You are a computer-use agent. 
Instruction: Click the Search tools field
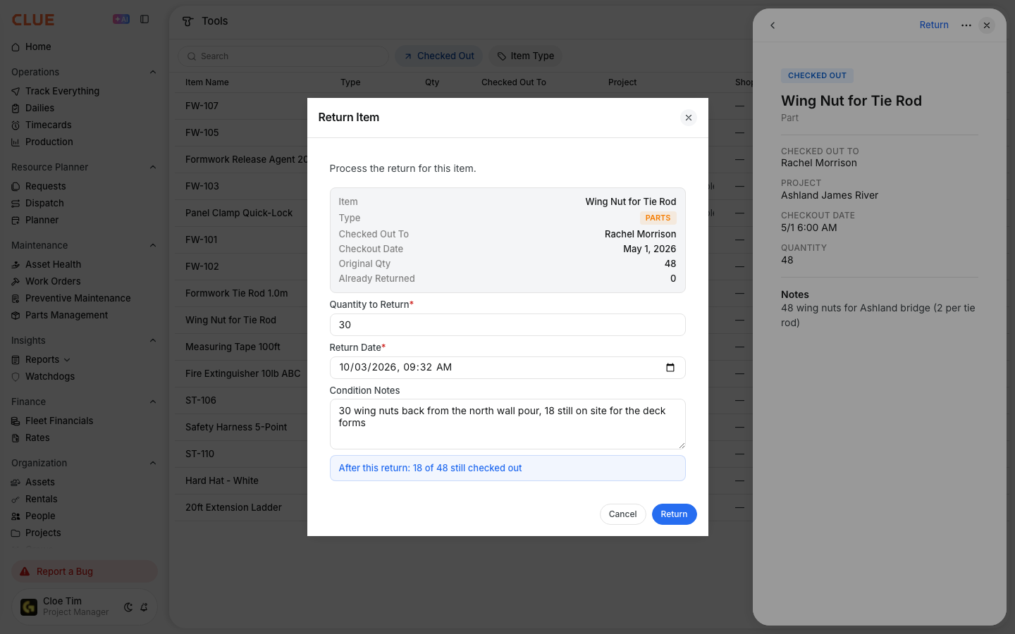pyautogui.click(x=283, y=56)
